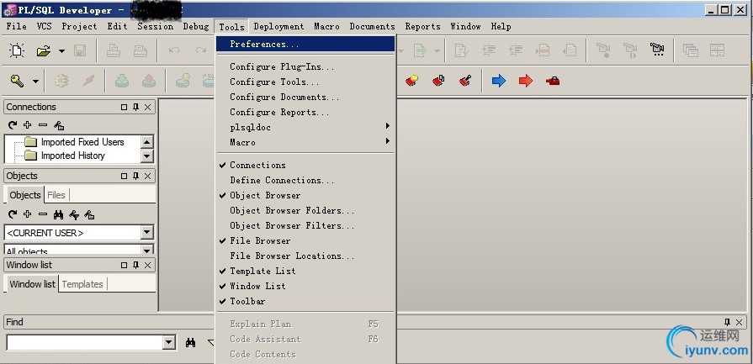This screenshot has height=364, width=753.
Task: Click the wrench-folder icon in Connections panel
Action: pos(59,125)
